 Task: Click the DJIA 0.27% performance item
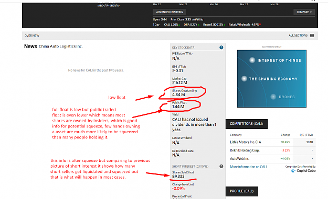192,25
